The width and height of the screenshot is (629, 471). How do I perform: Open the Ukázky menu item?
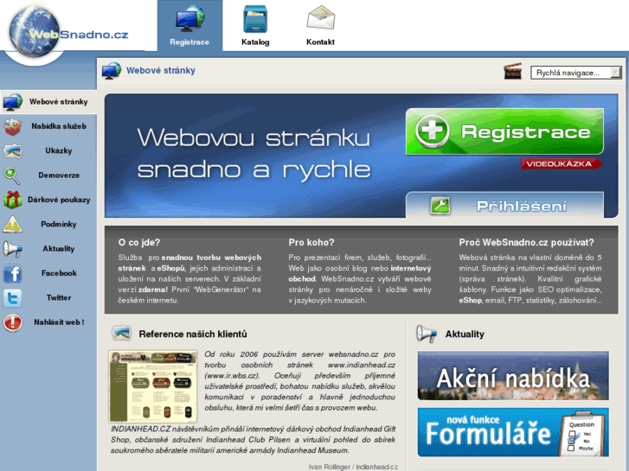[59, 150]
